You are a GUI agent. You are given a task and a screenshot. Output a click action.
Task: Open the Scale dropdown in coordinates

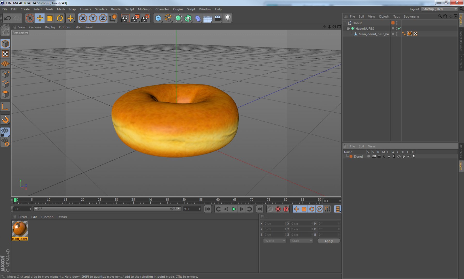[x=301, y=241]
